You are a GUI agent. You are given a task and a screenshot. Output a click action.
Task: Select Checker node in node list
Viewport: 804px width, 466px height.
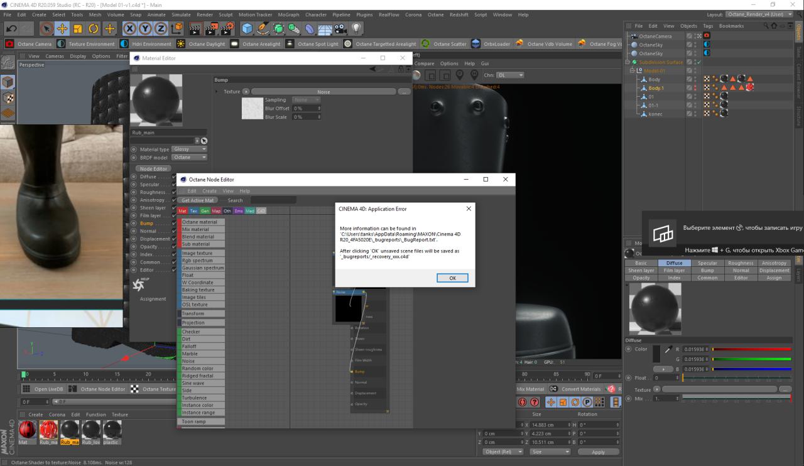[x=202, y=332]
